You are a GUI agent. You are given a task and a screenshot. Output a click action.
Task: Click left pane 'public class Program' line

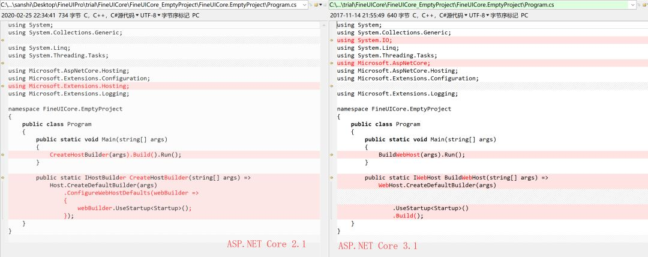coord(56,124)
